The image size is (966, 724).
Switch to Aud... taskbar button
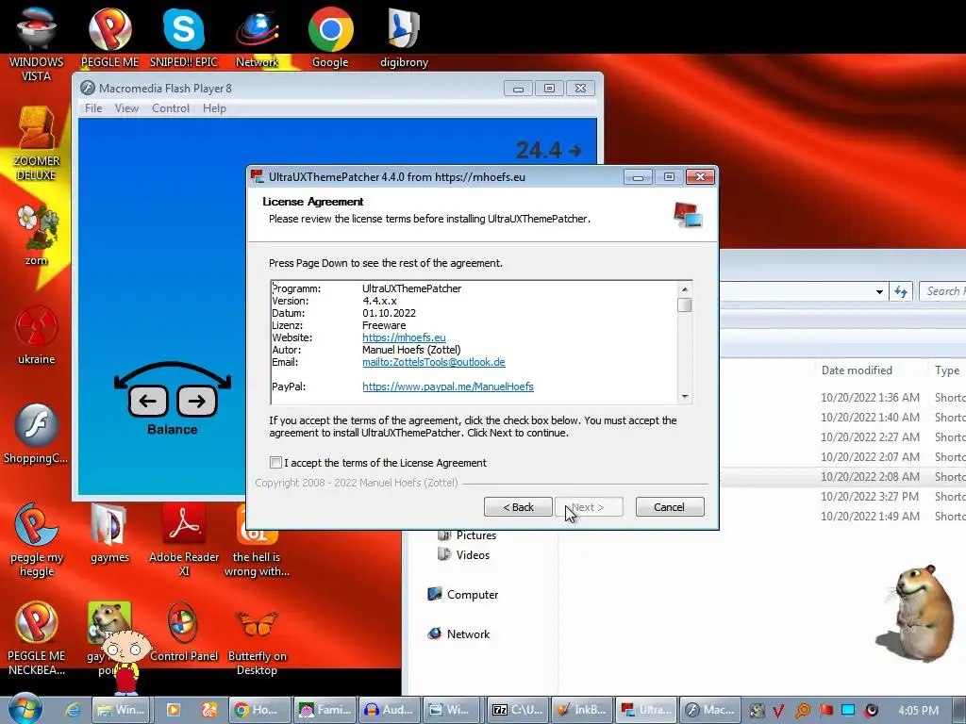(390, 710)
